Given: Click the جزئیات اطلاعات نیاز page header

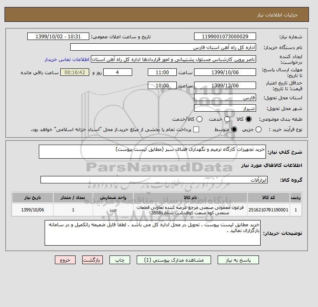Looking at the screenshot, I should click(277, 15).
